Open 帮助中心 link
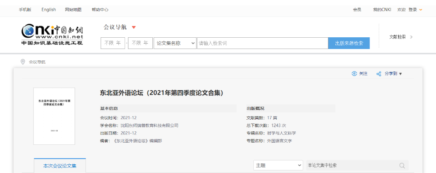Viewport: 436px width, 173px height. pyautogui.click(x=100, y=10)
